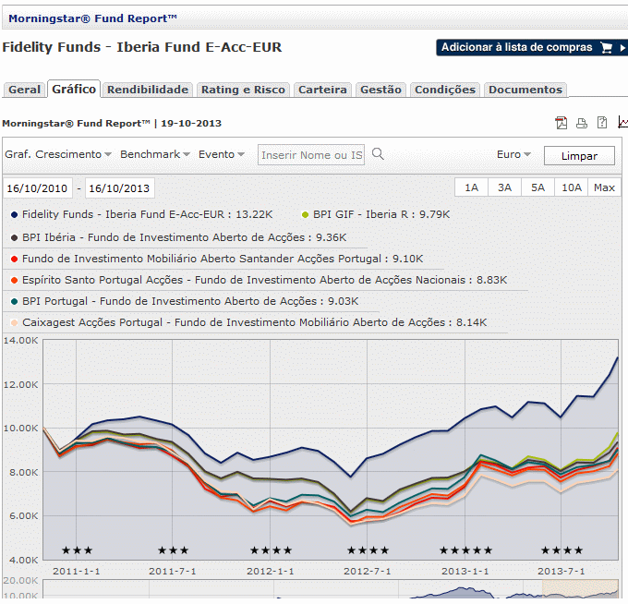628x604 pixels.
Task: Open the Documentos tab
Action: pyautogui.click(x=525, y=90)
